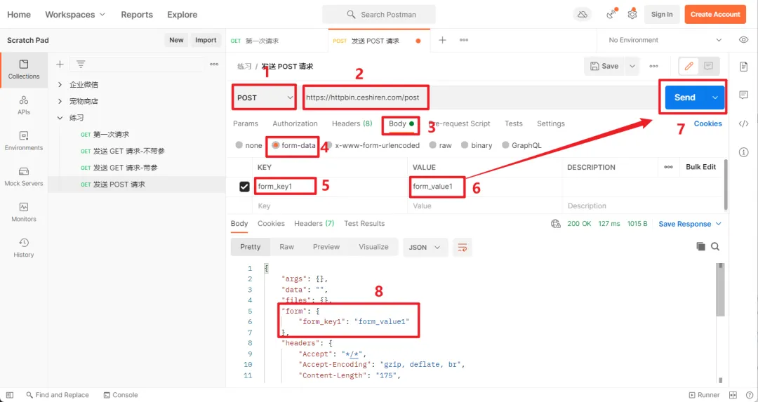
Task: Switch to the Settings tab
Action: click(551, 123)
